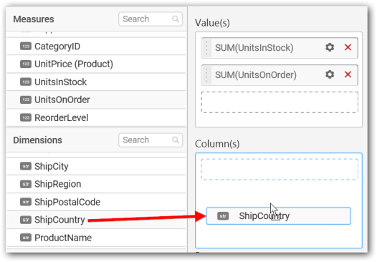Screen dimensions: 377x262
Task: Click the 123 icon beside UnitsInStock
Action: pos(26,82)
